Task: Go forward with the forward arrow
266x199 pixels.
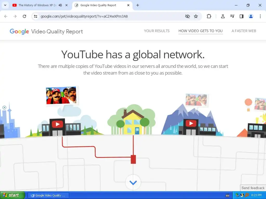Action: pos(15,16)
